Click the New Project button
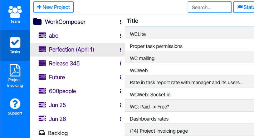The width and height of the screenshot is (254, 138). [x=53, y=7]
